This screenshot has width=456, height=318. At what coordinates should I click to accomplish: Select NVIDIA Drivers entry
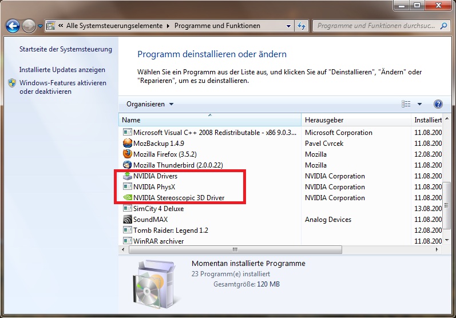(155, 176)
